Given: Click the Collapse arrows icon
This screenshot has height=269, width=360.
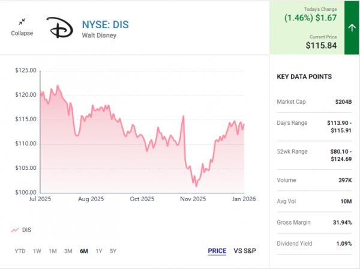Looking at the screenshot, I should (x=22, y=22).
